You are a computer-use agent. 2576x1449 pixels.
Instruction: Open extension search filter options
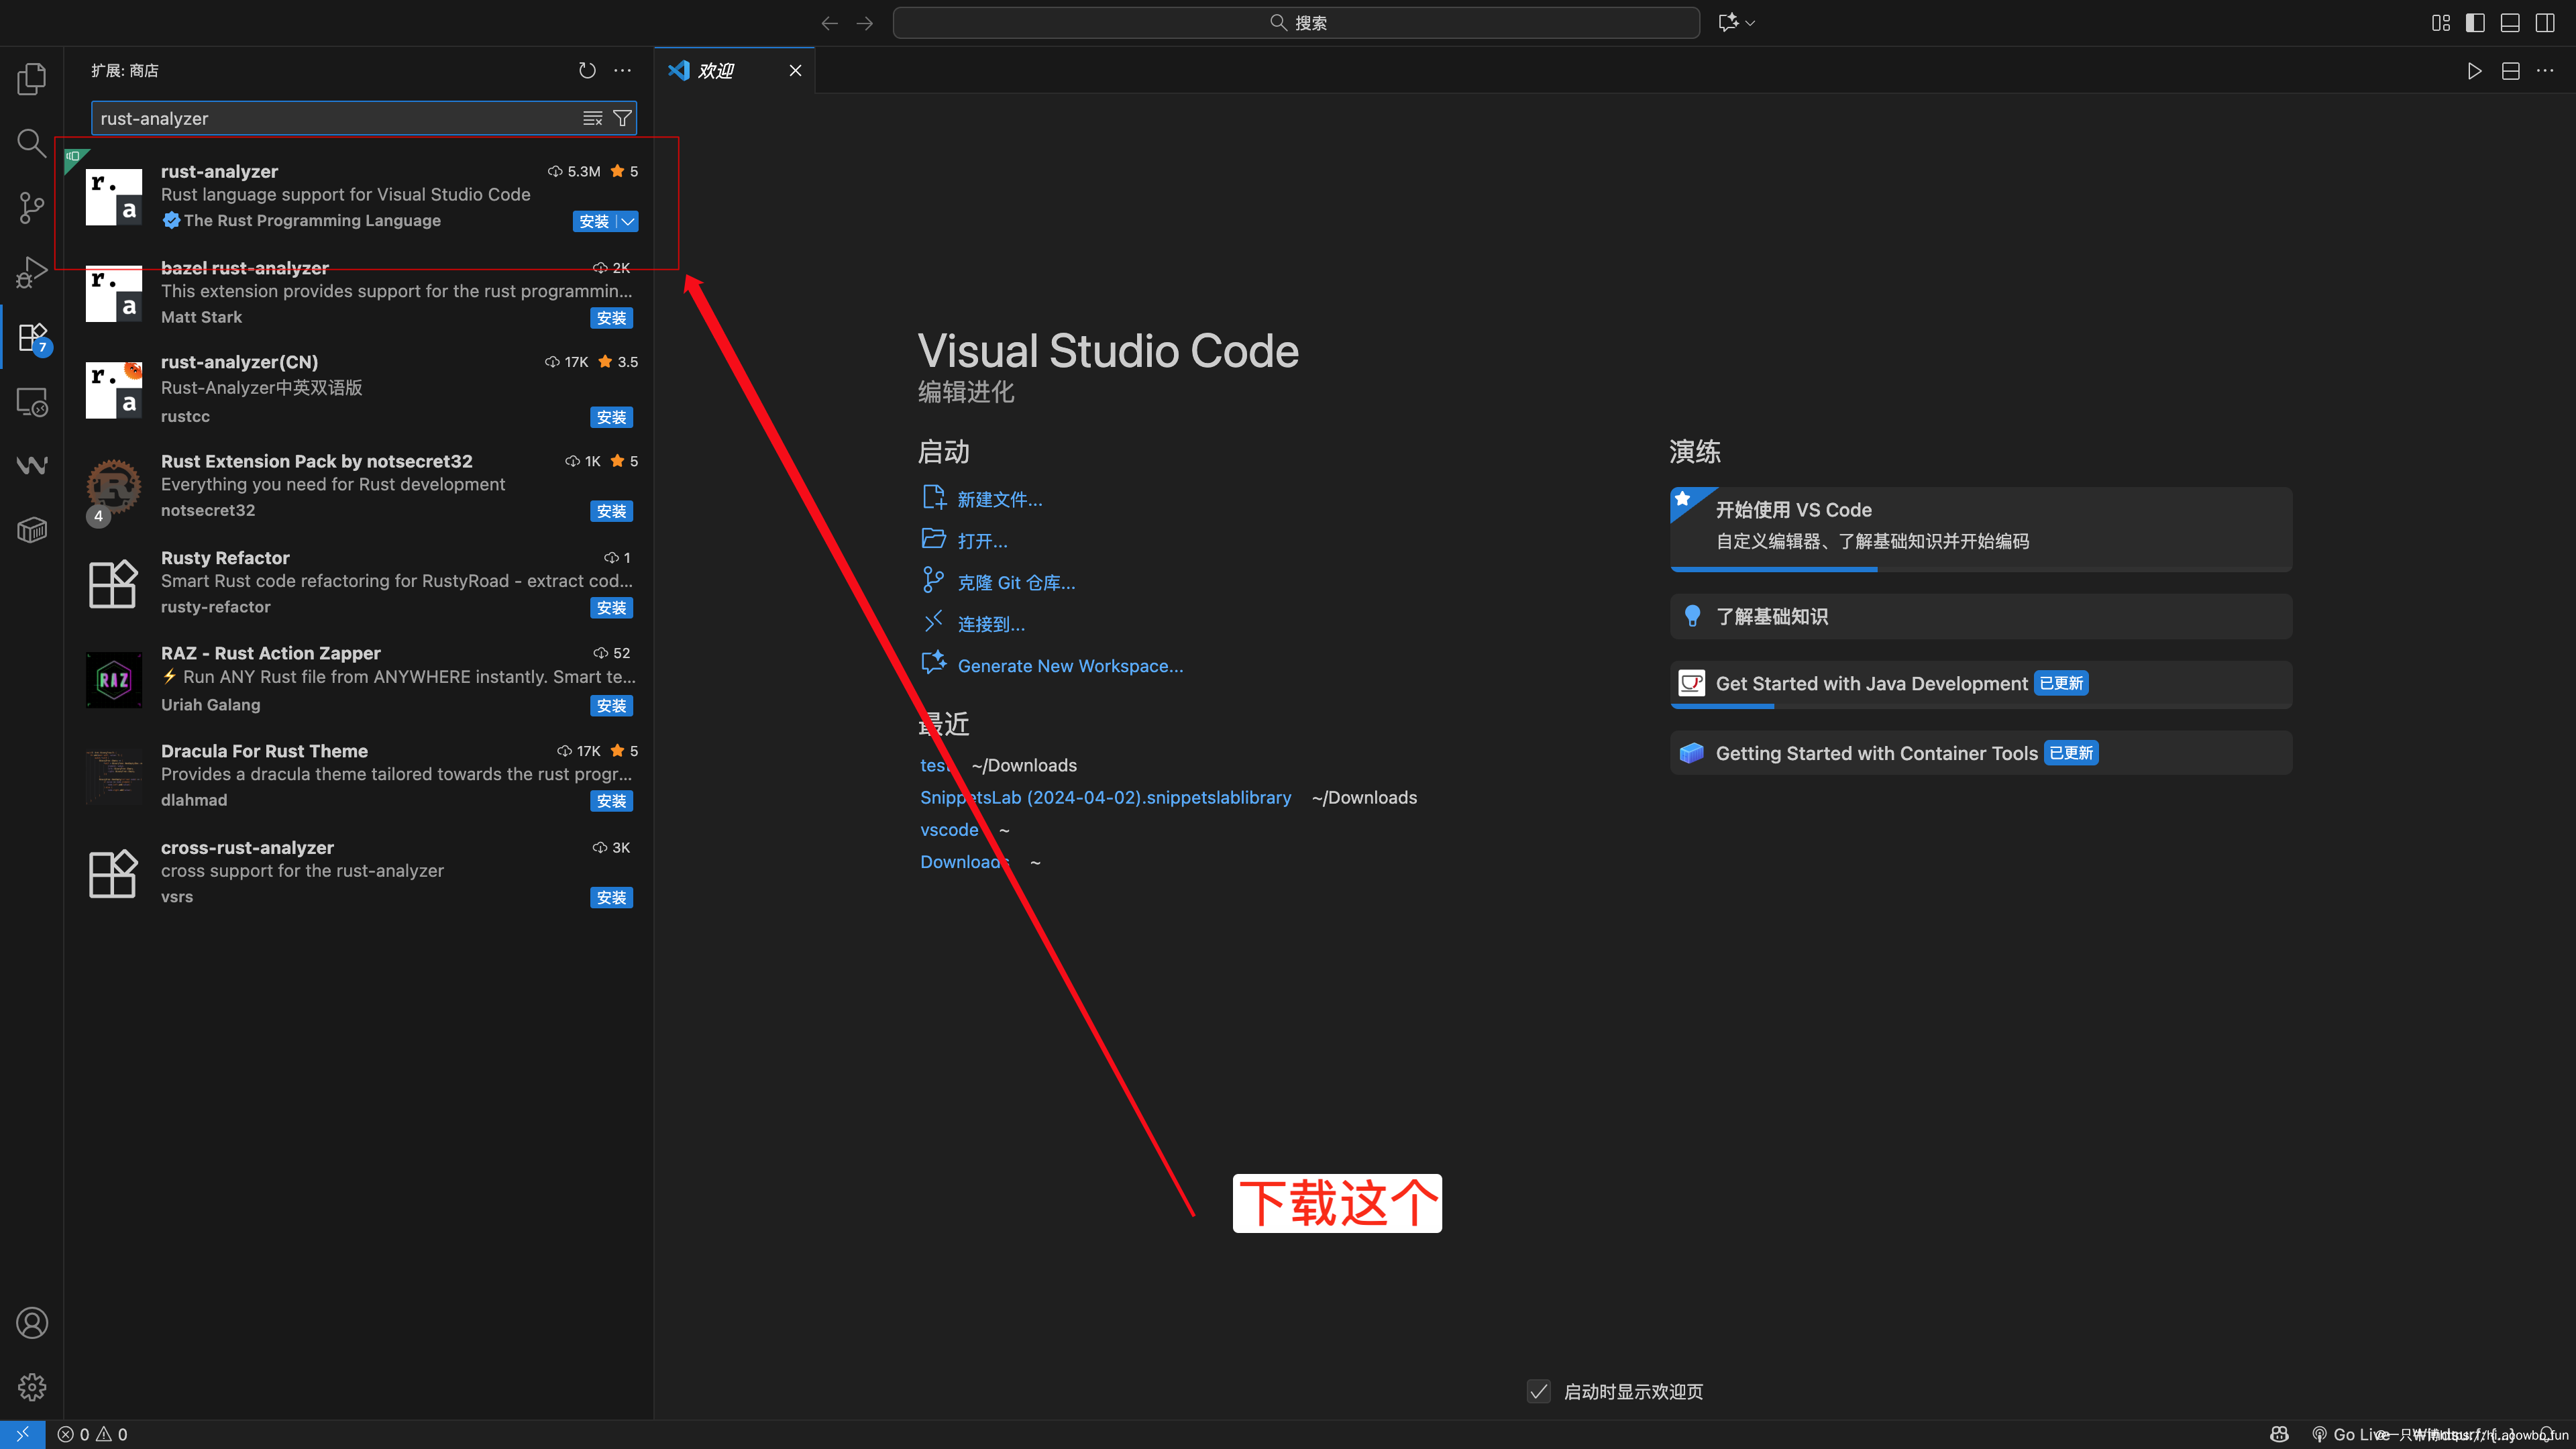[x=622, y=118]
